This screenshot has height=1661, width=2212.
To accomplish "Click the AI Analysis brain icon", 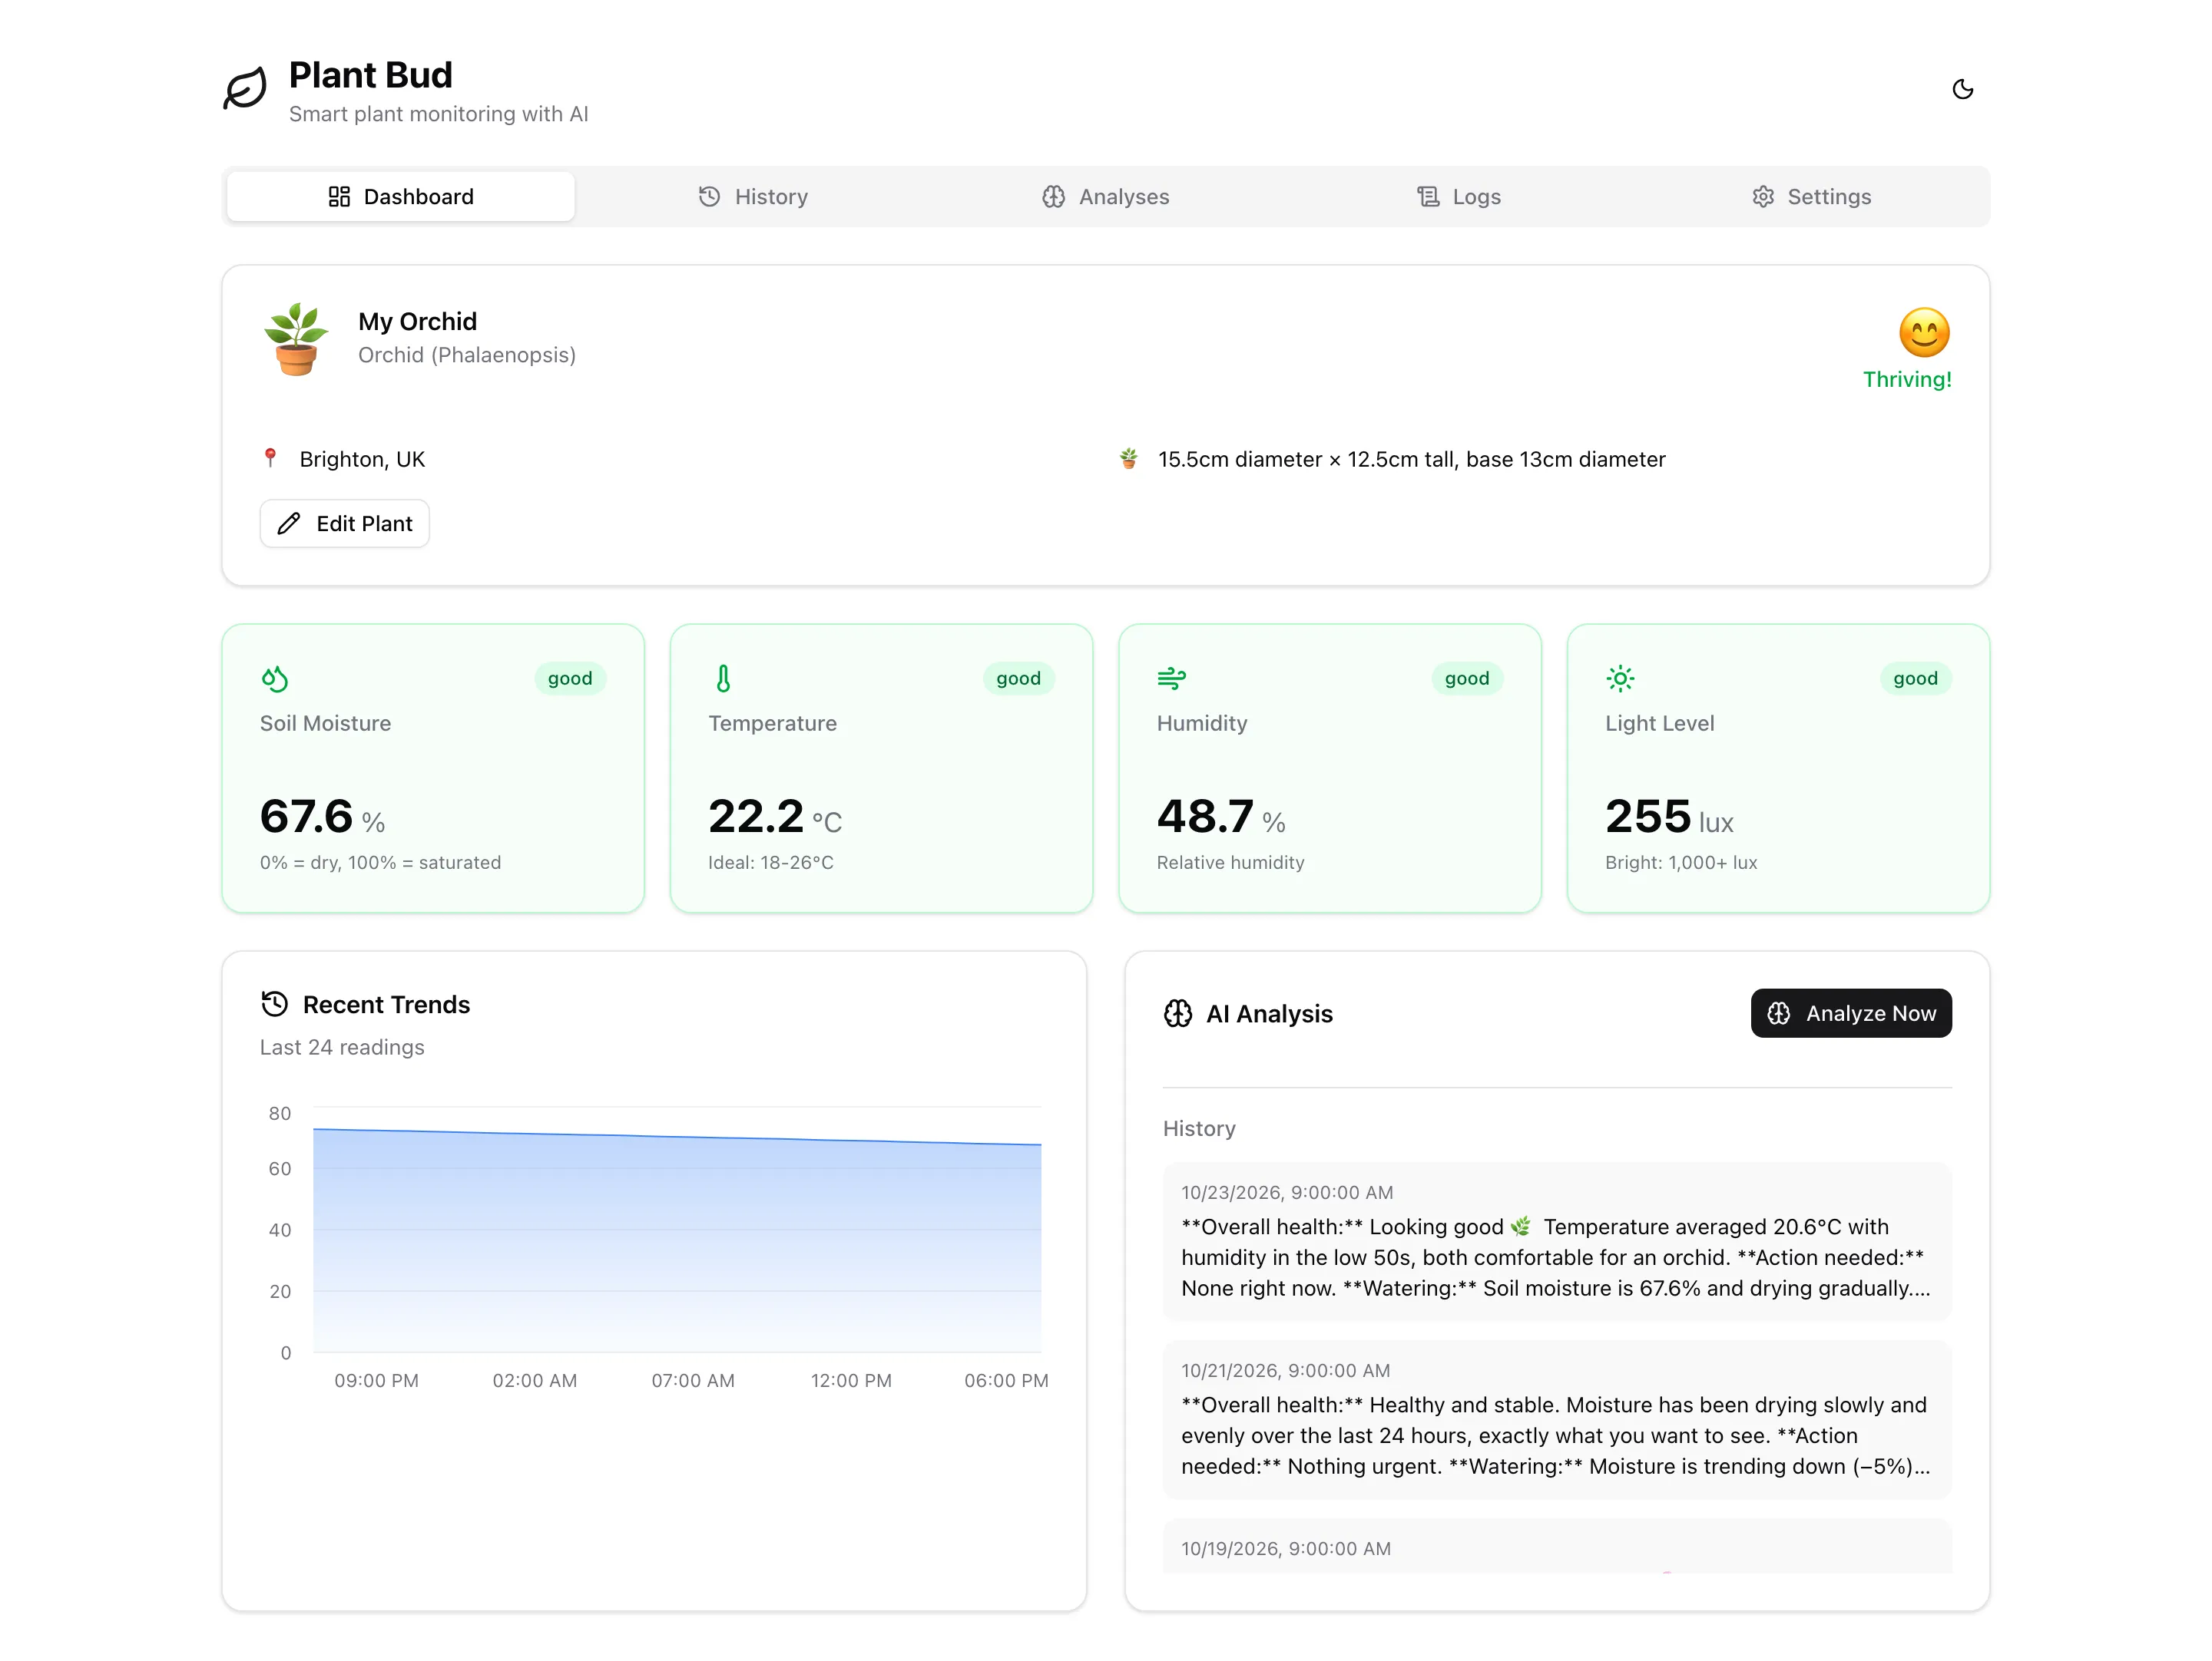I will (1178, 1013).
